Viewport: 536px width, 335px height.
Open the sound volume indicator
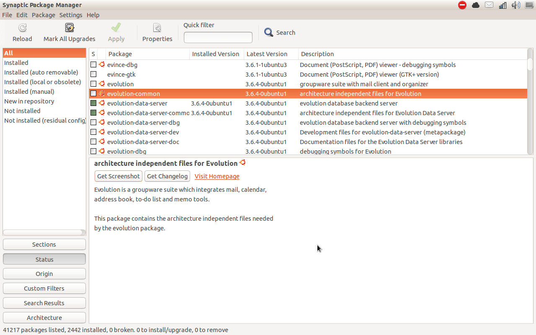516,5
